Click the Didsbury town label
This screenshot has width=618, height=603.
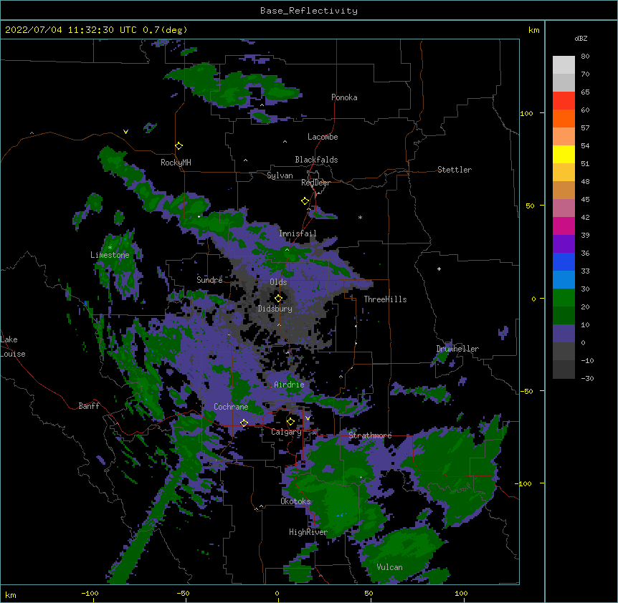275,309
